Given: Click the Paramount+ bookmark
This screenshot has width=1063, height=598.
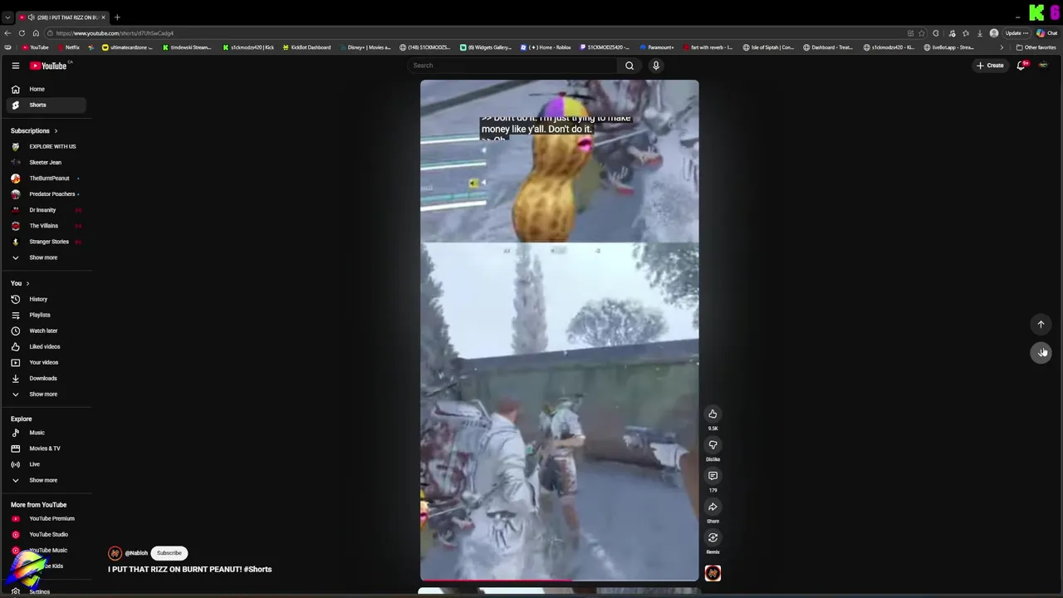Looking at the screenshot, I should pos(656,47).
